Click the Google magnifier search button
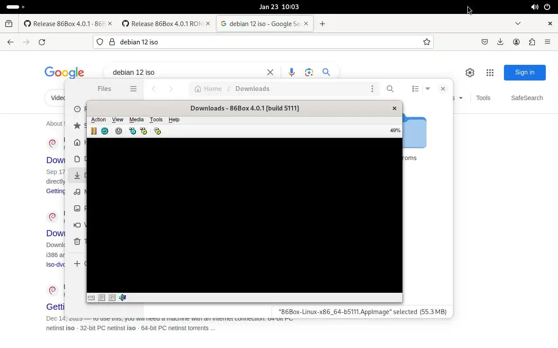 [326, 72]
